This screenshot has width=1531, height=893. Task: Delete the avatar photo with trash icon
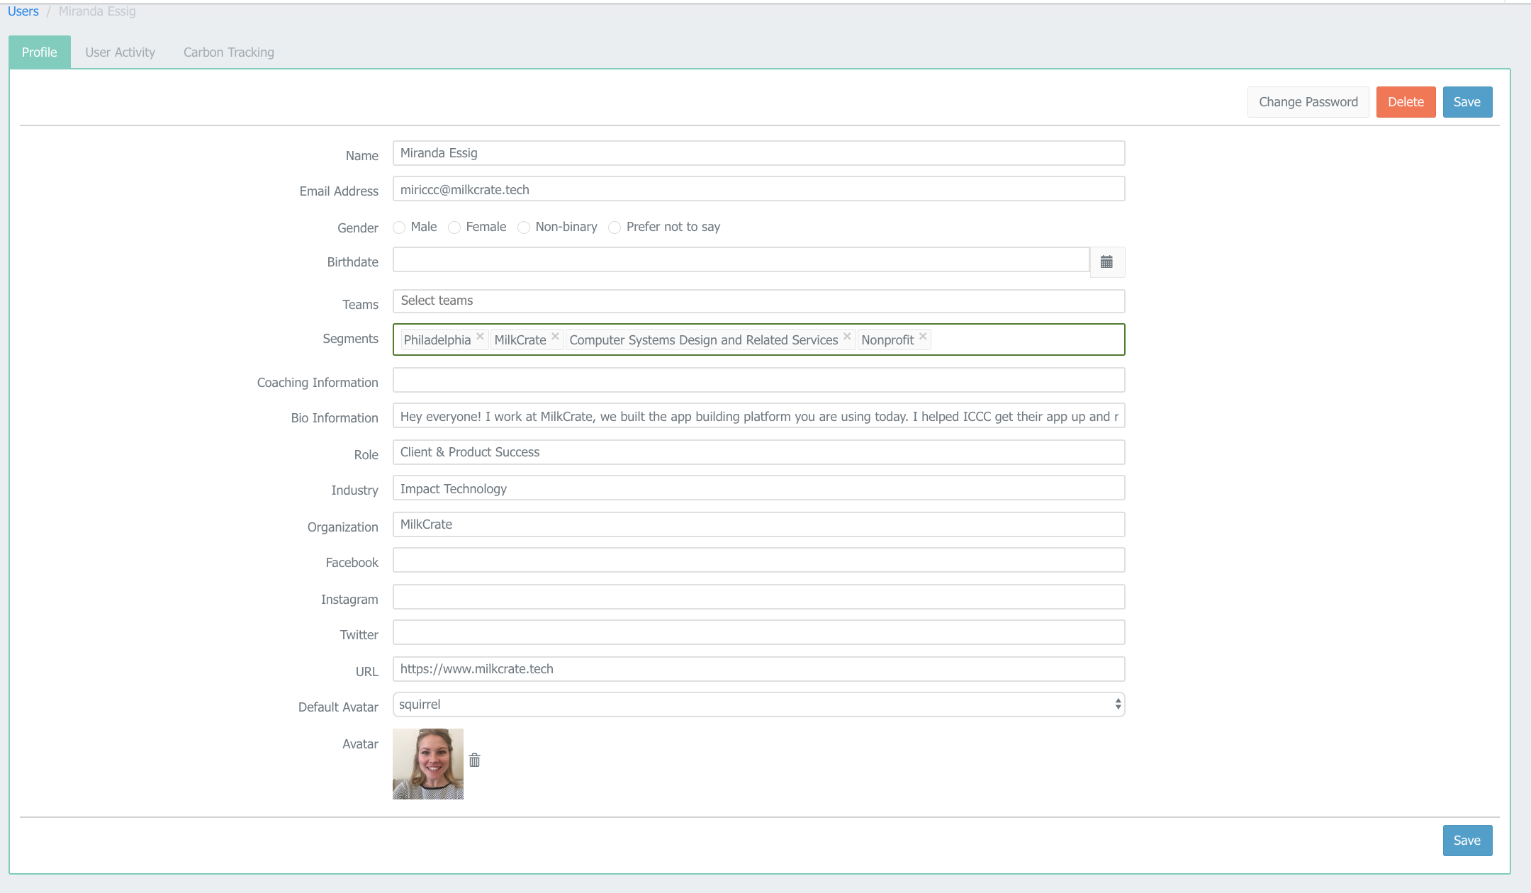(x=475, y=760)
